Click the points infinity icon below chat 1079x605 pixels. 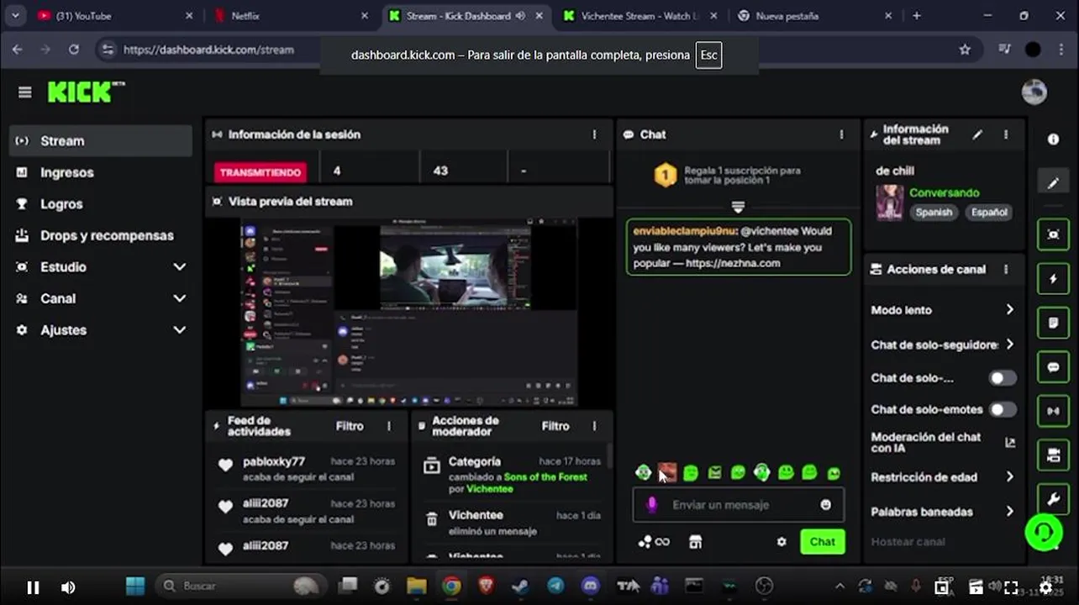[653, 542]
